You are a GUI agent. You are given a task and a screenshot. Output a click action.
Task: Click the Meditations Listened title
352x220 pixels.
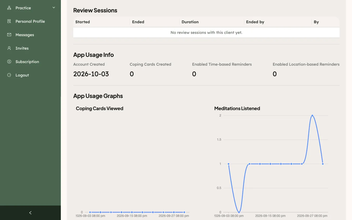pyautogui.click(x=237, y=109)
